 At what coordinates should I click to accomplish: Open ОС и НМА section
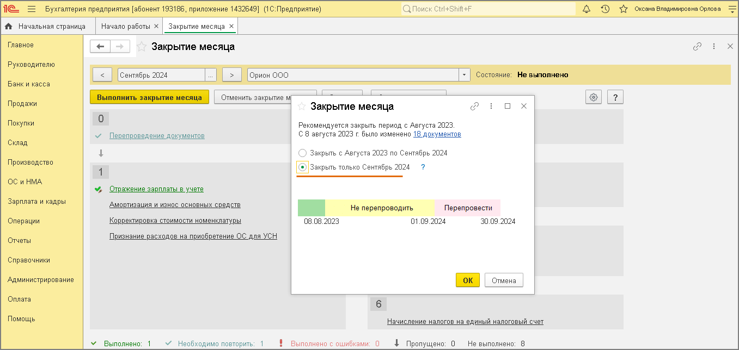point(25,182)
